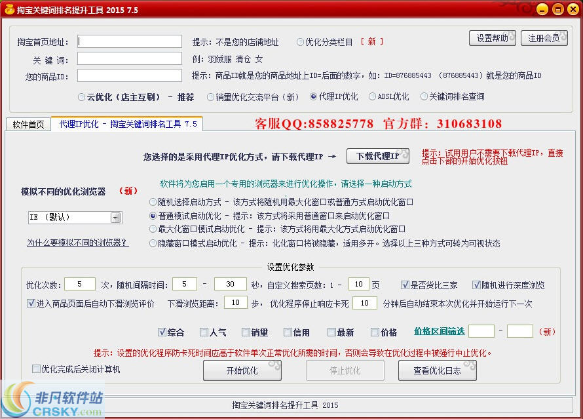Click the minimum random interval field
The height and width of the screenshot is (419, 583).
coord(185,285)
